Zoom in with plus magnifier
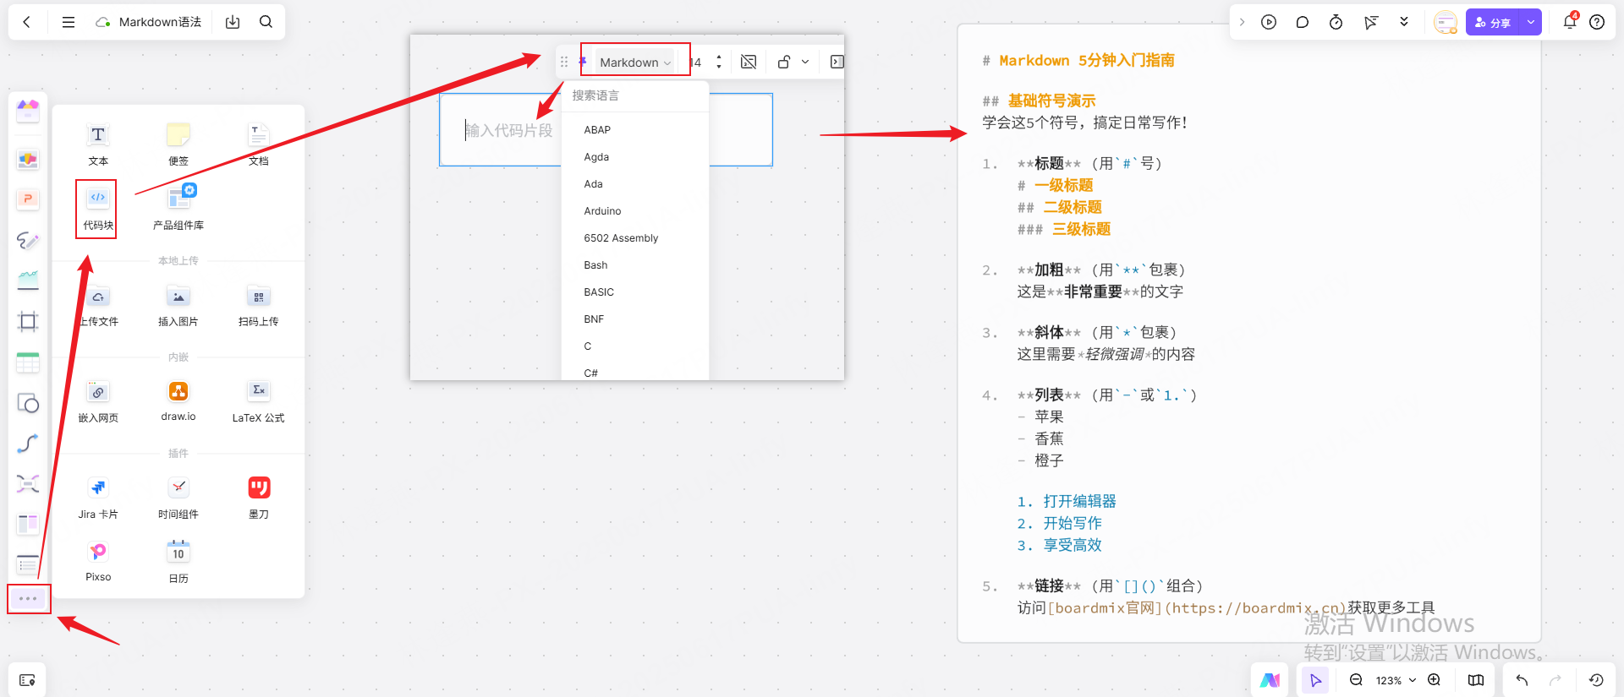The height and width of the screenshot is (697, 1624). (1435, 680)
